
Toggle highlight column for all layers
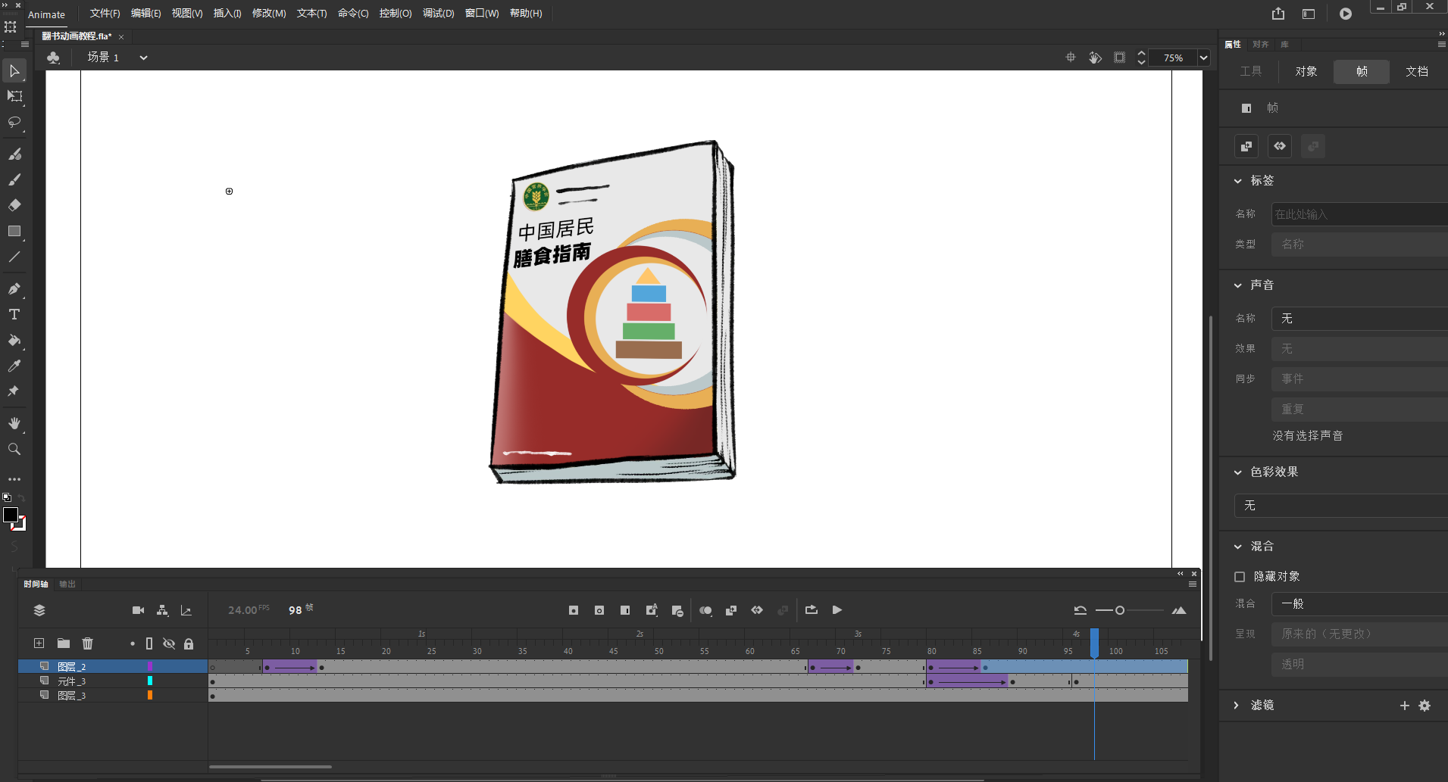133,643
